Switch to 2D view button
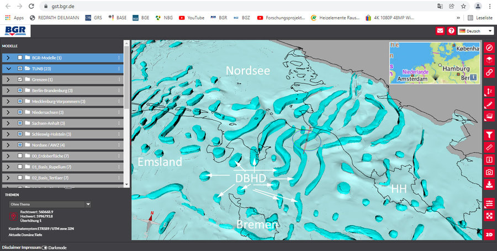The height and width of the screenshot is (251, 497). pos(489,233)
